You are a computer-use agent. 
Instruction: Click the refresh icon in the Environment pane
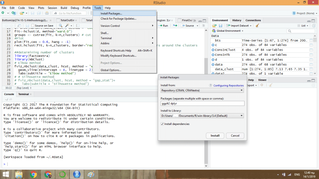point(314,25)
